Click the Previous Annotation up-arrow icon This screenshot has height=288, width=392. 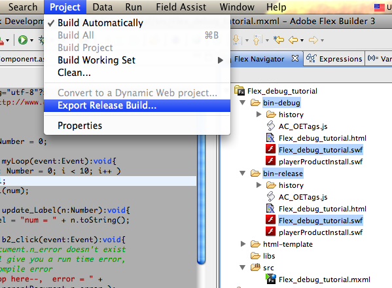point(257,40)
